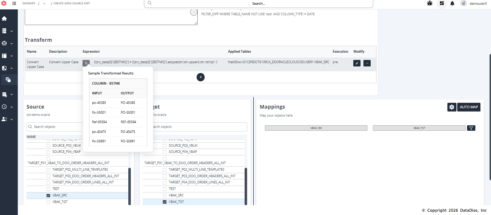The width and height of the screenshot is (491, 215).
Task: Click the AUTO MAP button
Action: click(469, 107)
